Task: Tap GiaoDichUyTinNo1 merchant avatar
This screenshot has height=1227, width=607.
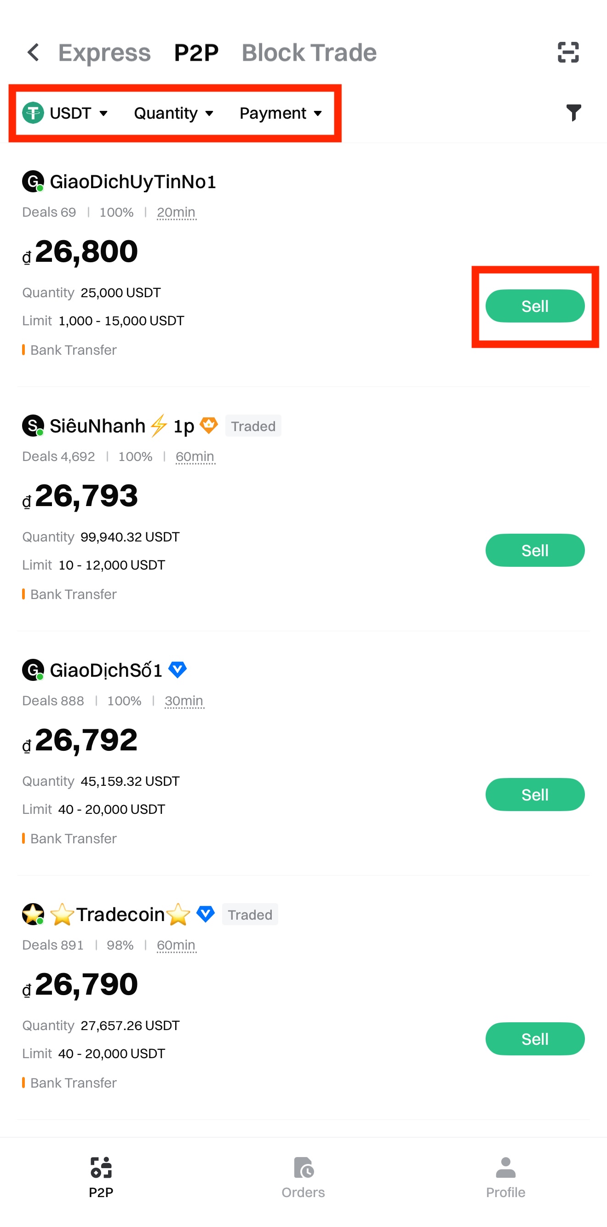Action: pyautogui.click(x=33, y=181)
